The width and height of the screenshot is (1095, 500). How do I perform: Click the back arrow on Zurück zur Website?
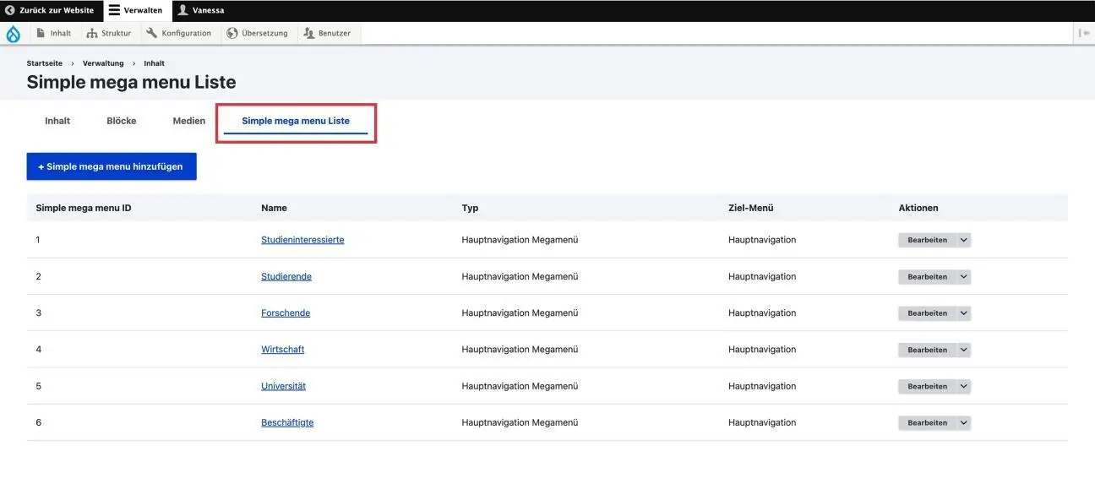click(8, 10)
